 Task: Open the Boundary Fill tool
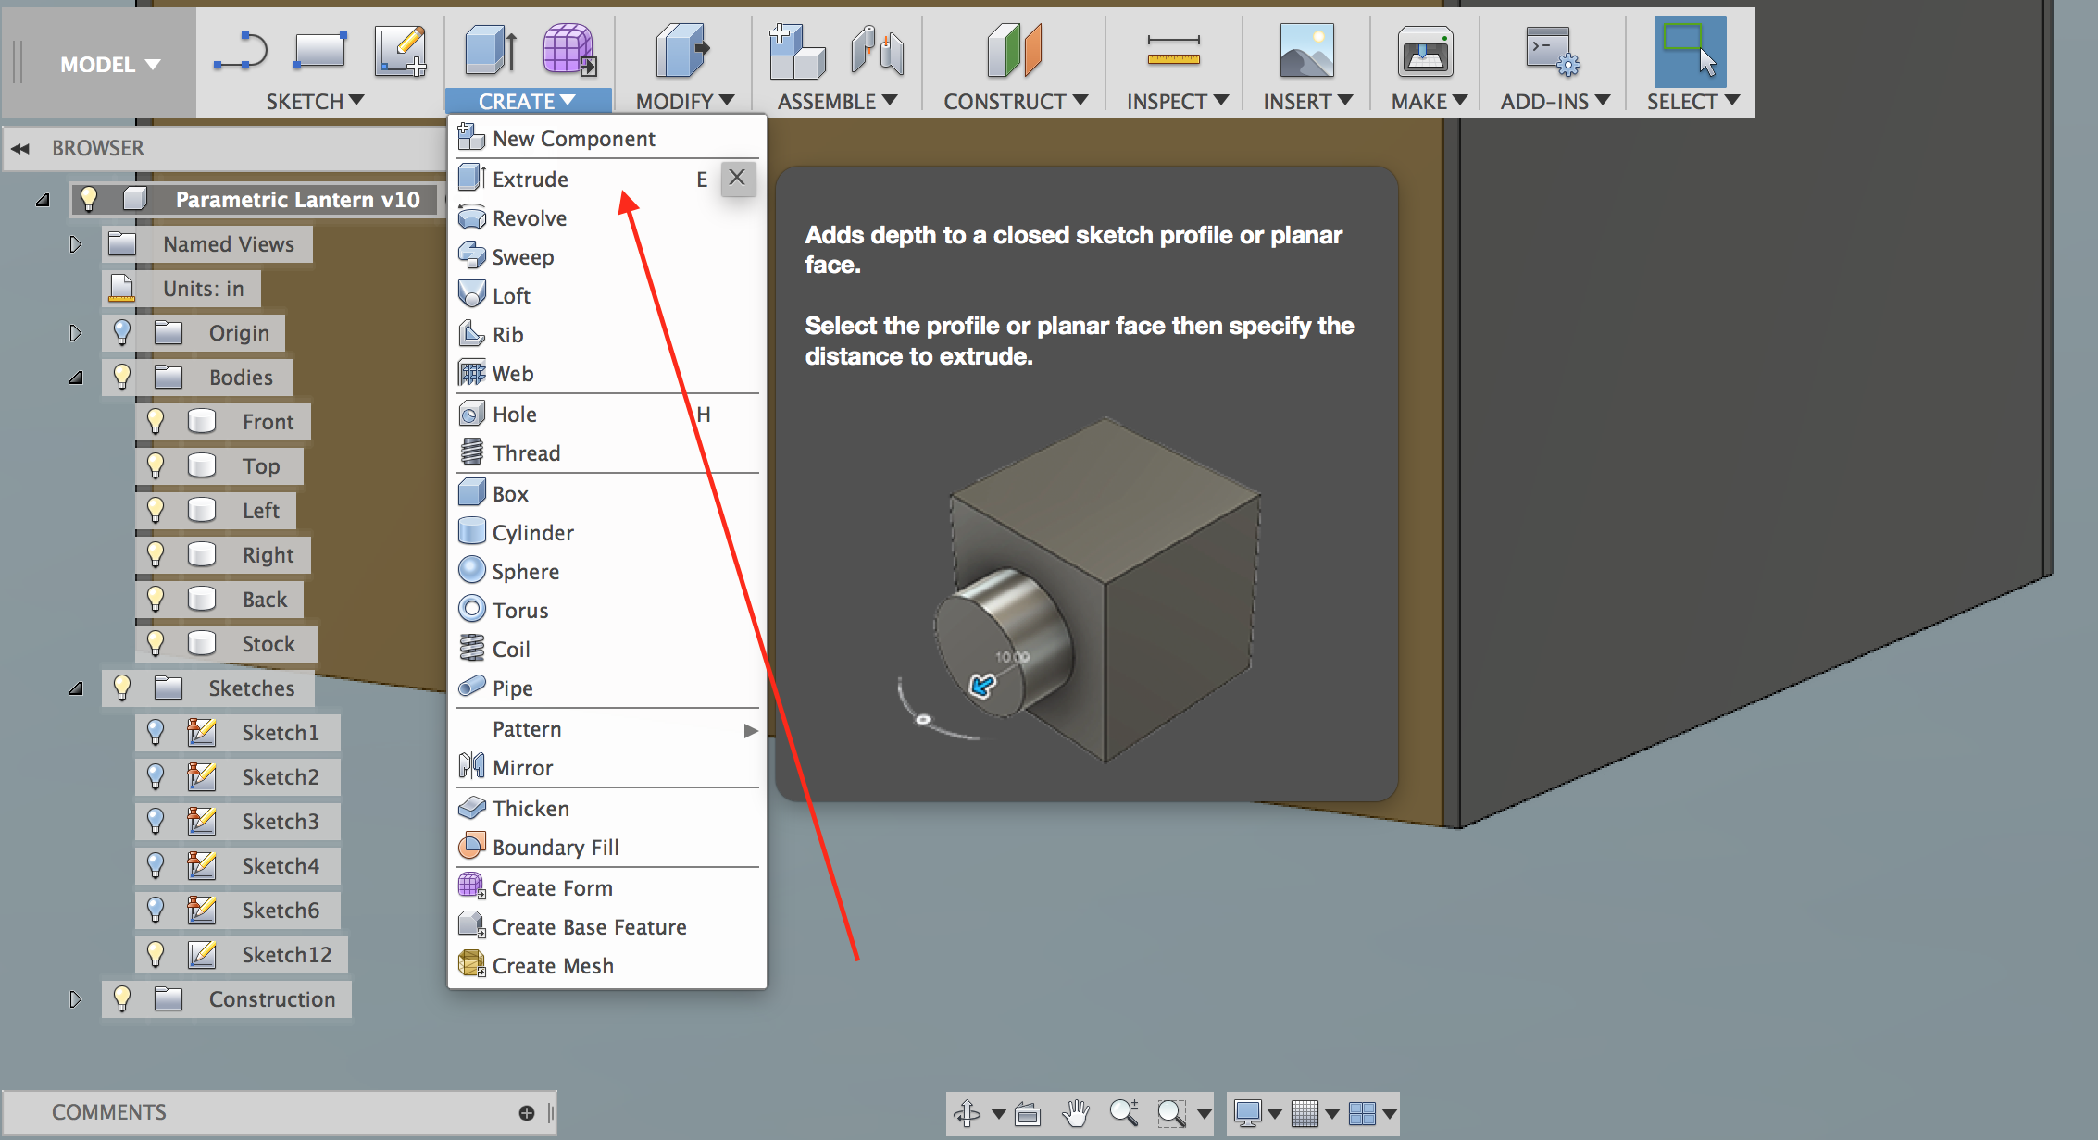(554, 845)
